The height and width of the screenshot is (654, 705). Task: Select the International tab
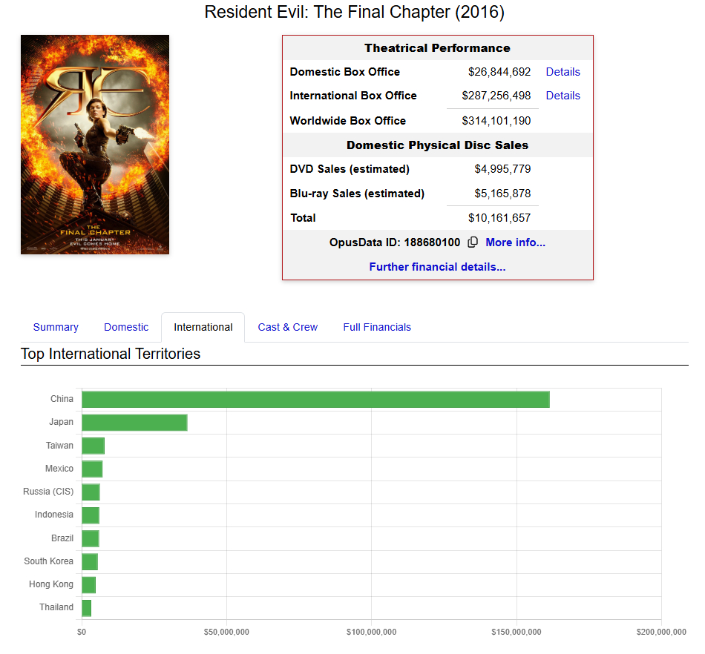[203, 327]
